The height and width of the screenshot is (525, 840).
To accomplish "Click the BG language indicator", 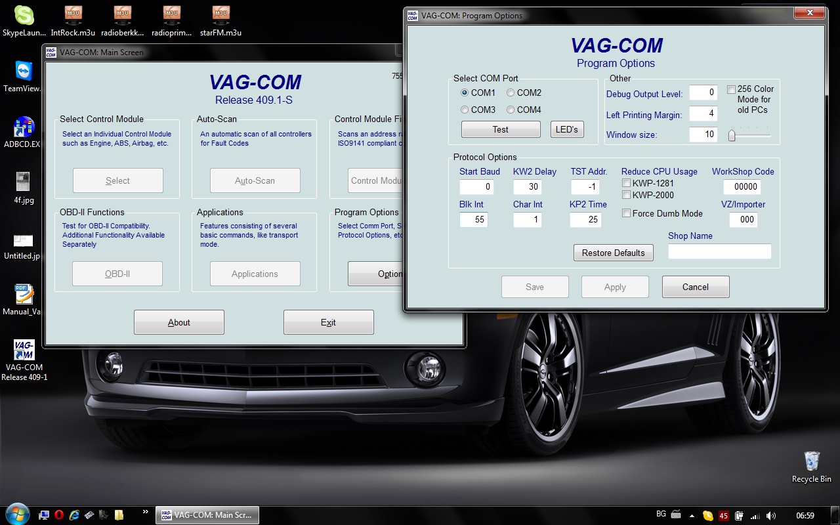I will [661, 514].
